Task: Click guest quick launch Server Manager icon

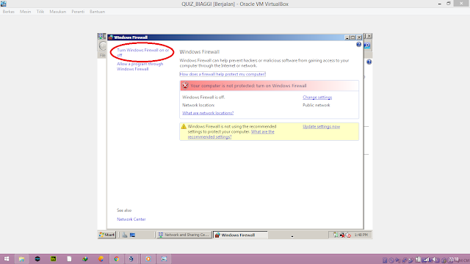Action: 124,235
